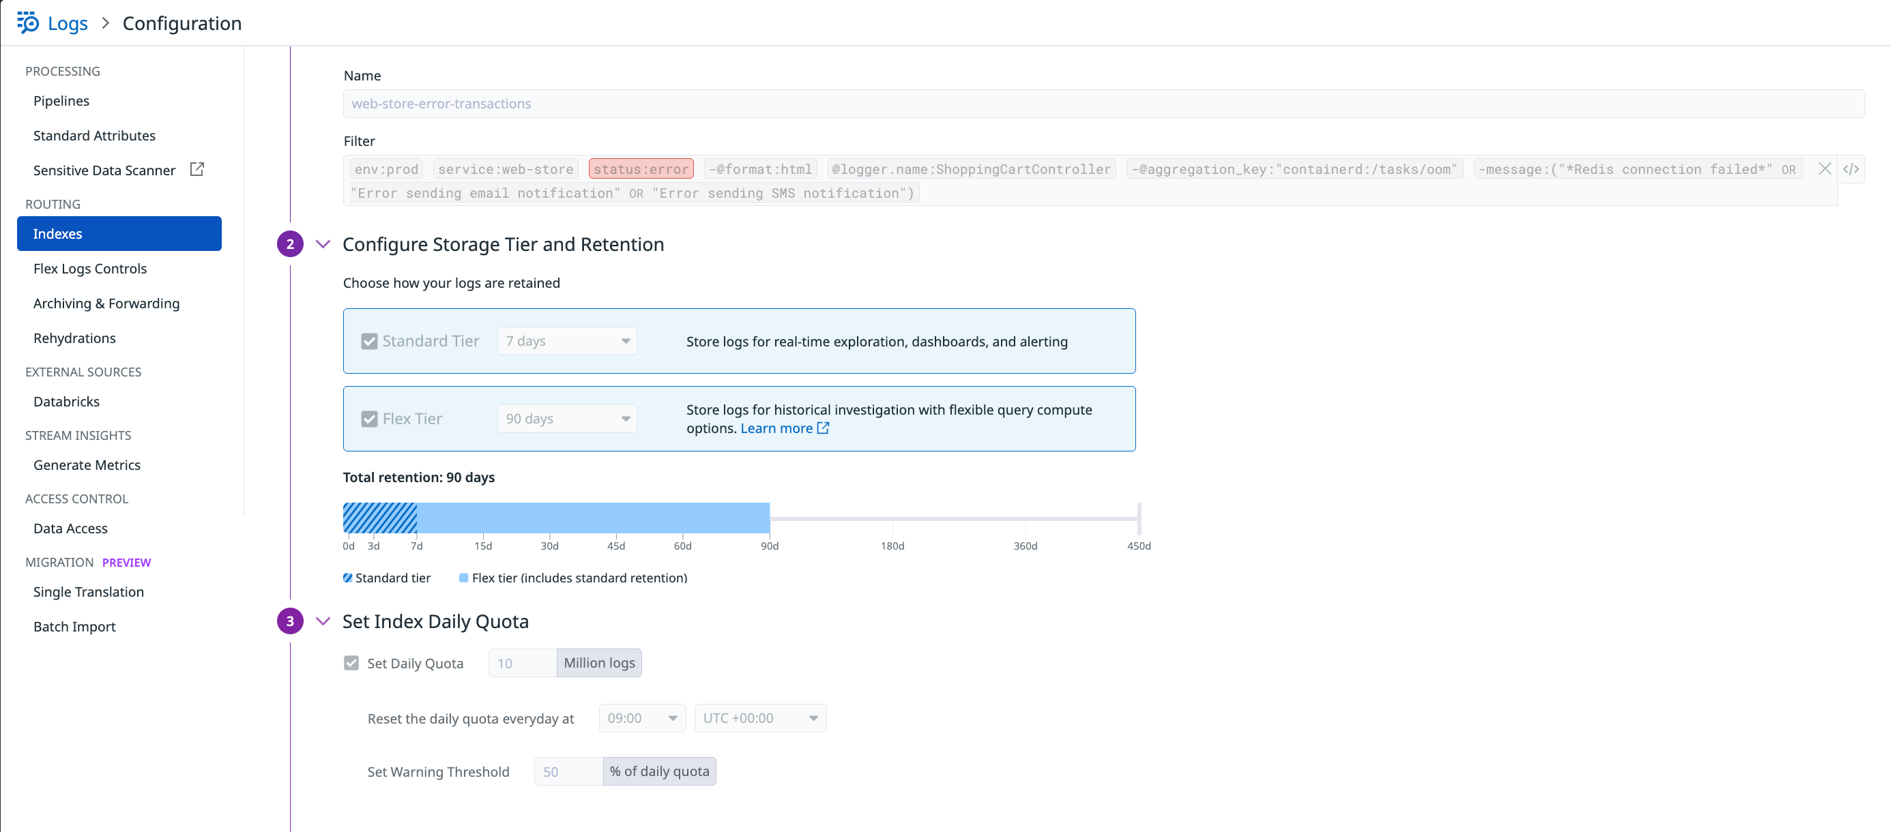This screenshot has height=832, width=1890.
Task: Collapse the Set Index Daily Quota section
Action: coord(323,622)
